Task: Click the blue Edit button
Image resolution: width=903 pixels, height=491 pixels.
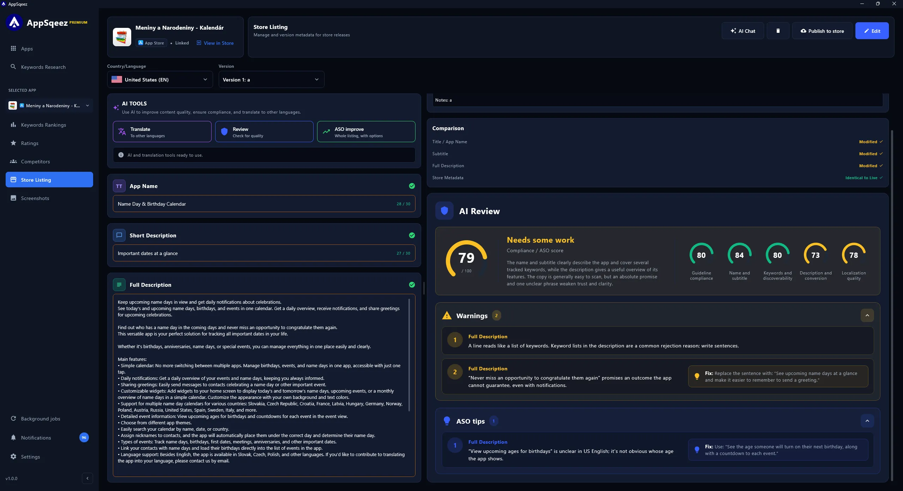Action: [x=872, y=31]
